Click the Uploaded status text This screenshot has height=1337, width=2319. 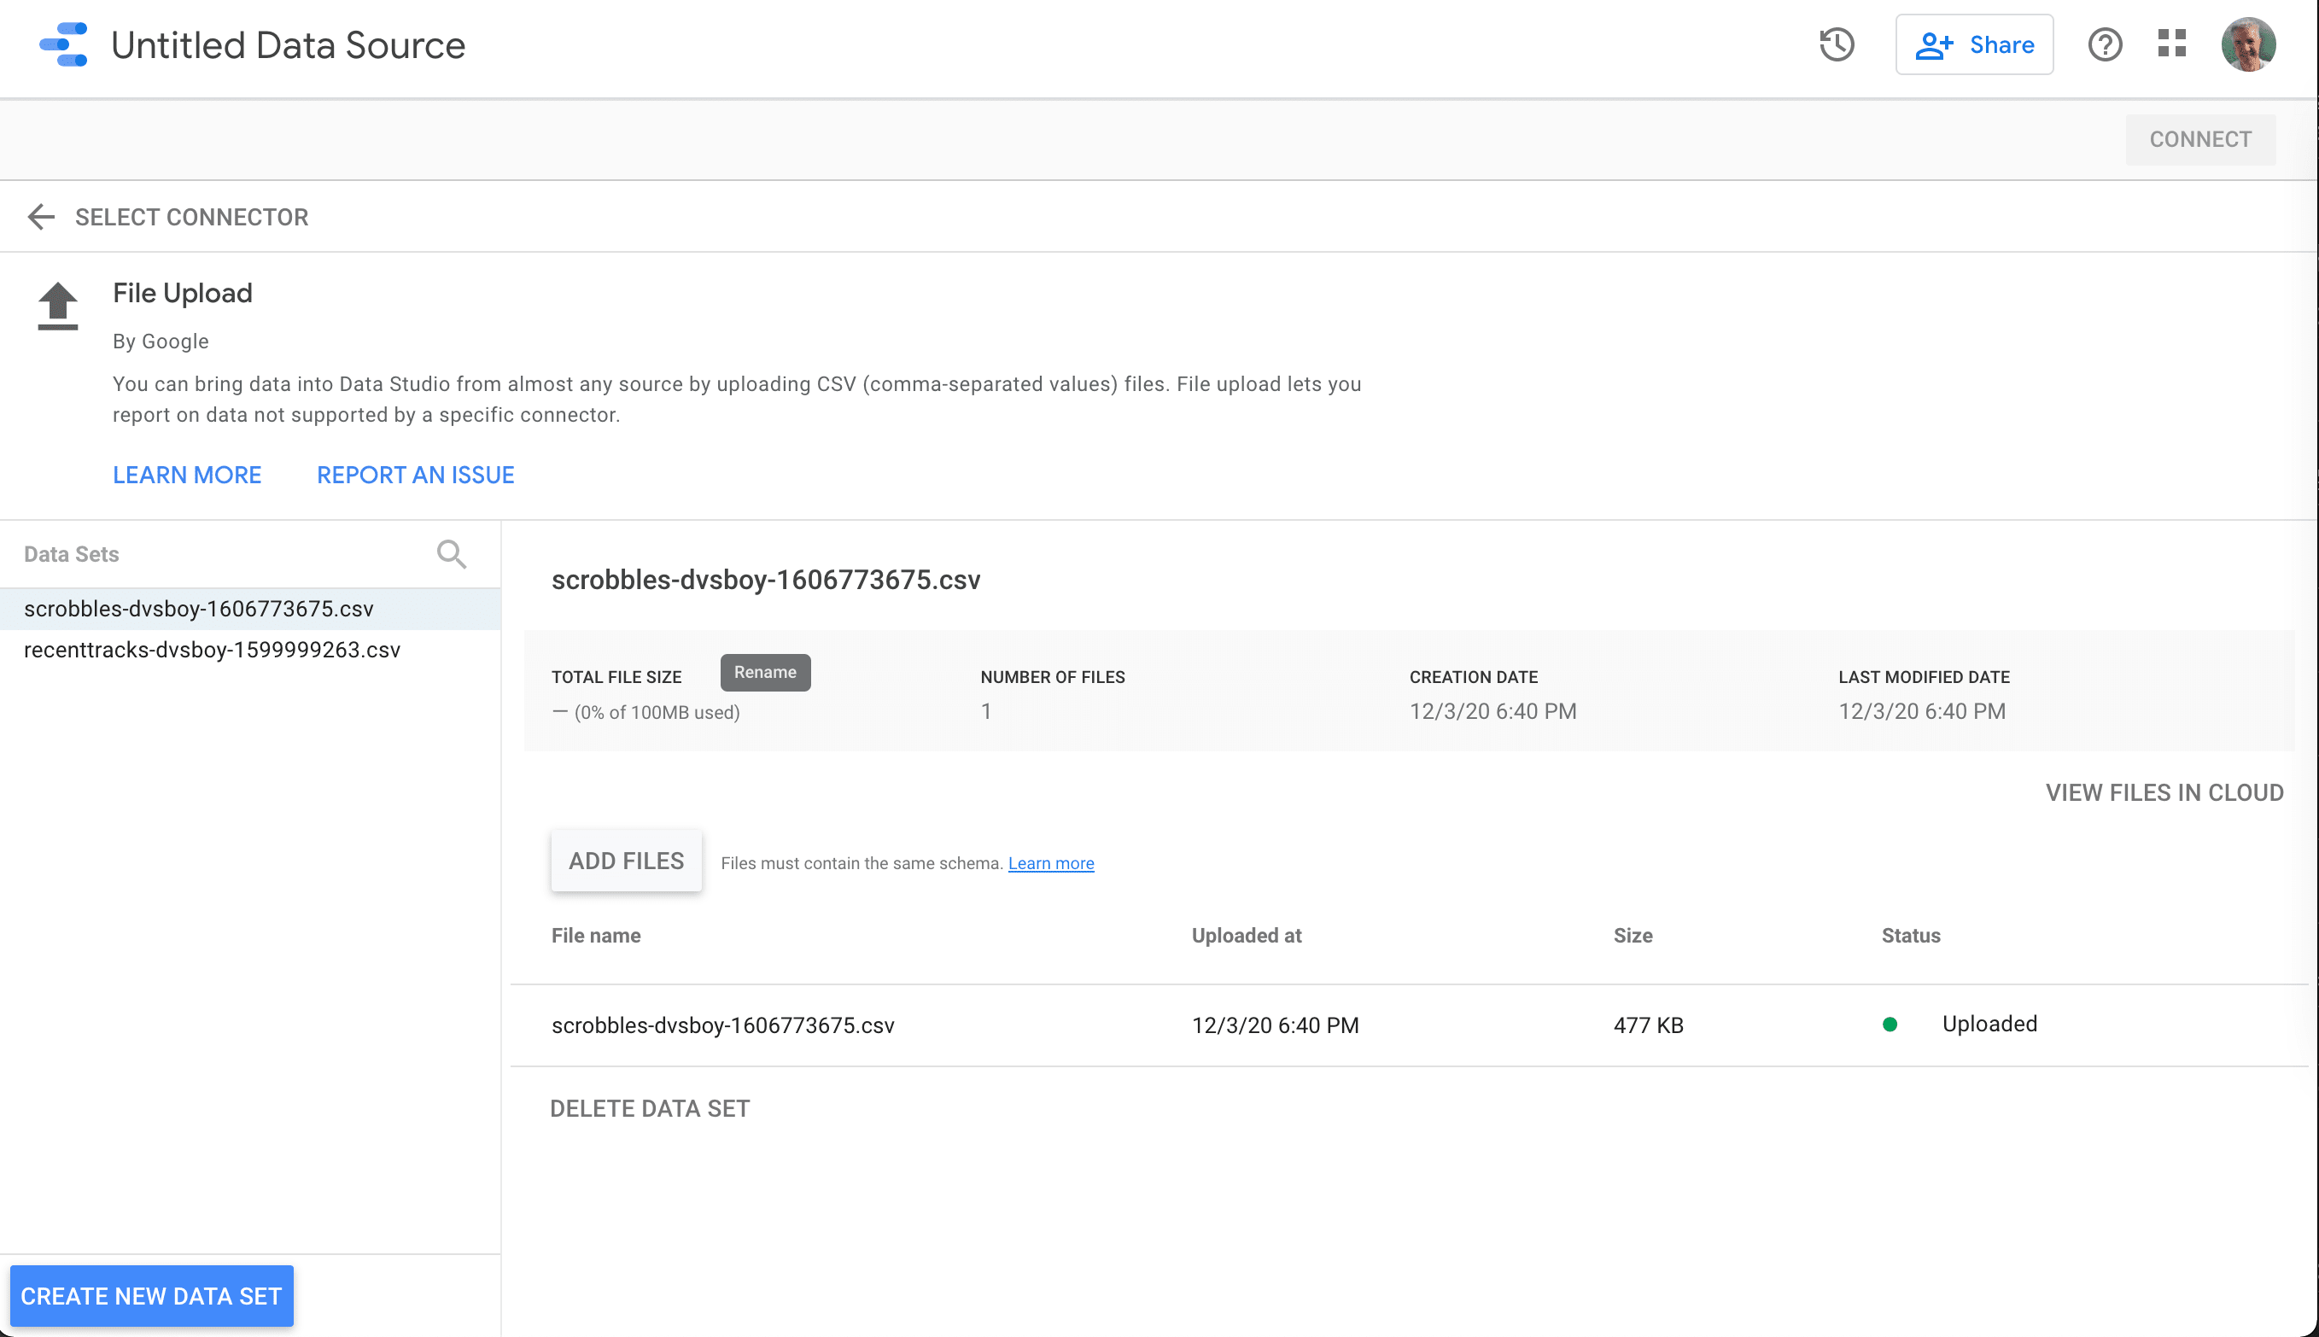click(x=1989, y=1024)
